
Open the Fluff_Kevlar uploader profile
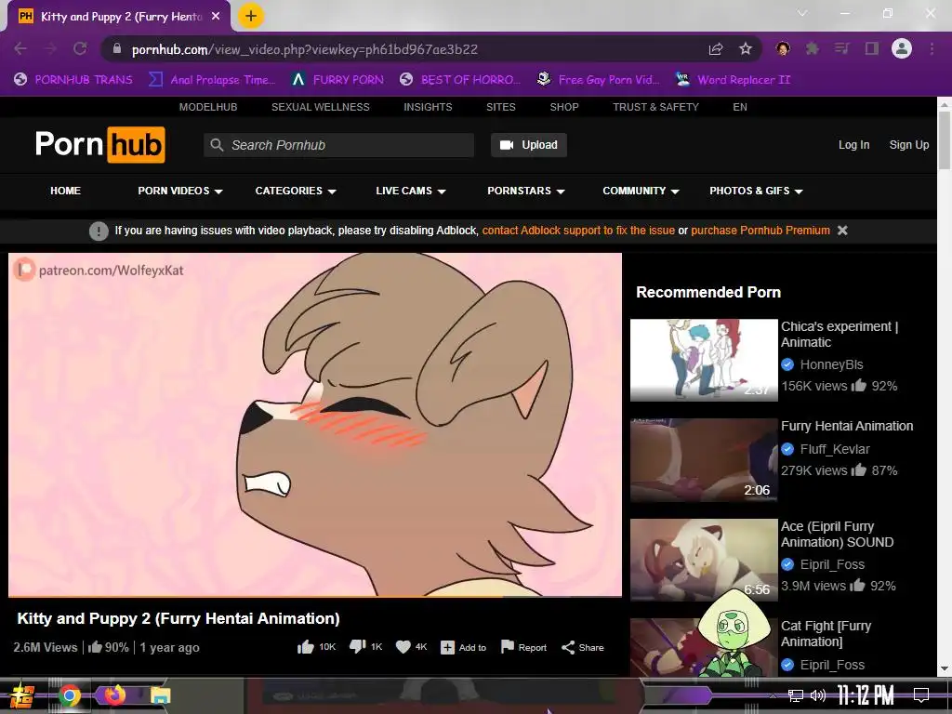tap(835, 449)
